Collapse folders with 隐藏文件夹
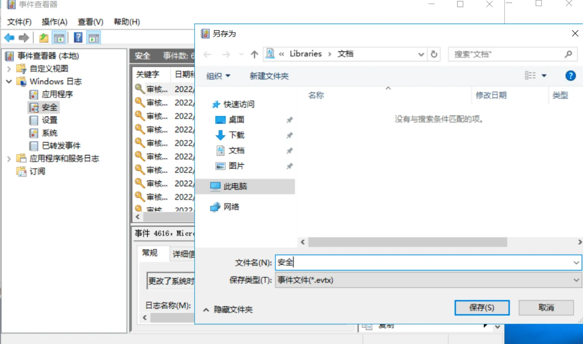The image size is (583, 344). click(228, 310)
